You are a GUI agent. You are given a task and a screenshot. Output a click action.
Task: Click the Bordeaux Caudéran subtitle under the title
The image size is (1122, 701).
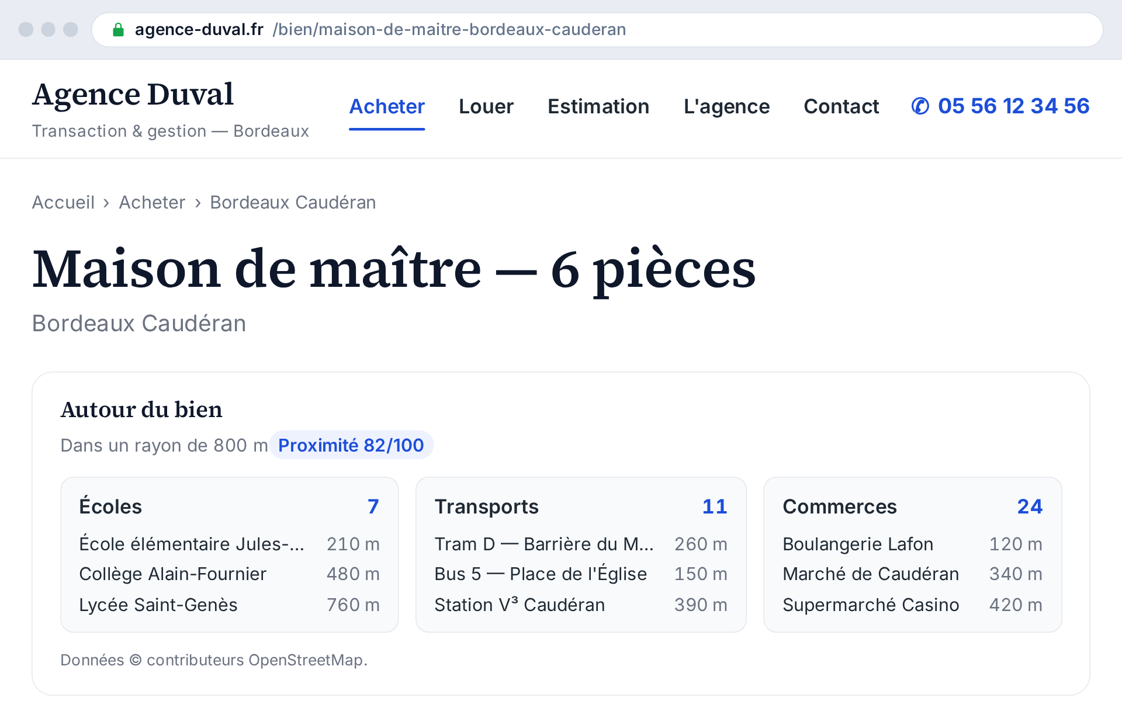pyautogui.click(x=139, y=324)
